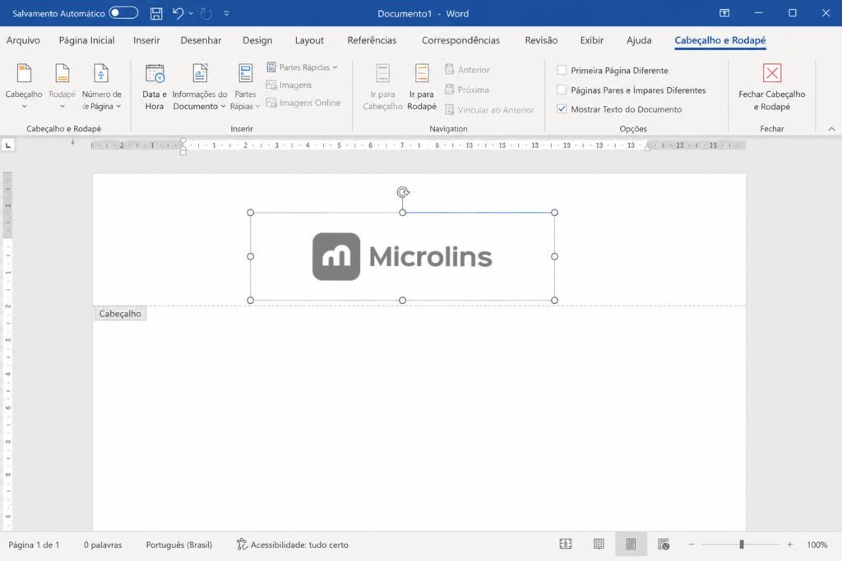Click the 0 palavras word count
Viewport: 842px width, 561px height.
click(103, 545)
